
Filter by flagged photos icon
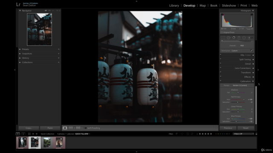tap(177, 134)
